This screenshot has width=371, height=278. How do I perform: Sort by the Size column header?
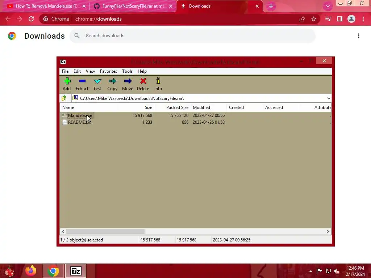point(136,107)
